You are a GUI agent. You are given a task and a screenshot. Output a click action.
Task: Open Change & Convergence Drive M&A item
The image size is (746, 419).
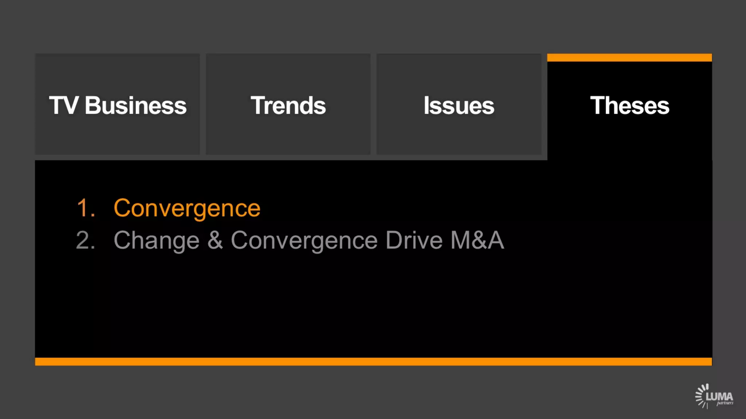point(309,240)
